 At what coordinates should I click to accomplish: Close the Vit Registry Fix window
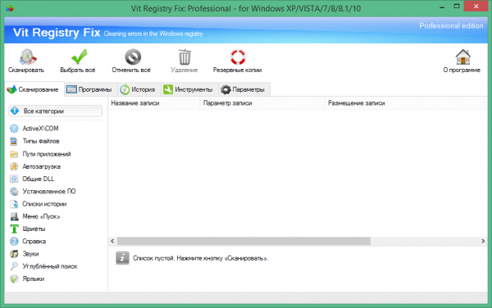point(476,7)
